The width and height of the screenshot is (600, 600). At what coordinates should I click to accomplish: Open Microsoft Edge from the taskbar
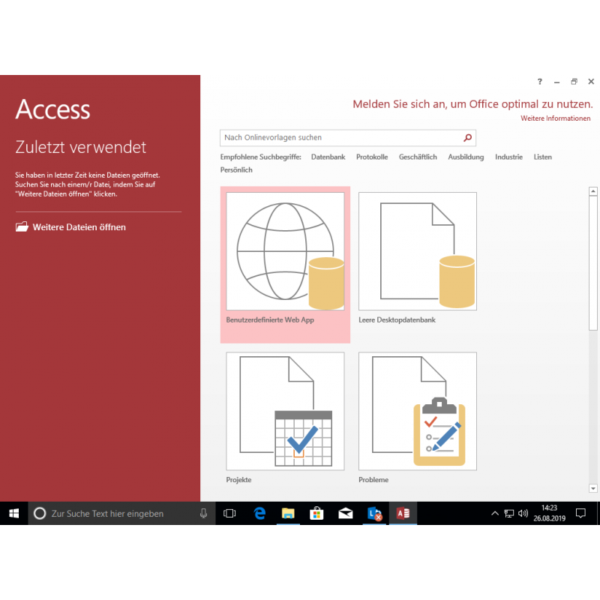[x=260, y=514]
